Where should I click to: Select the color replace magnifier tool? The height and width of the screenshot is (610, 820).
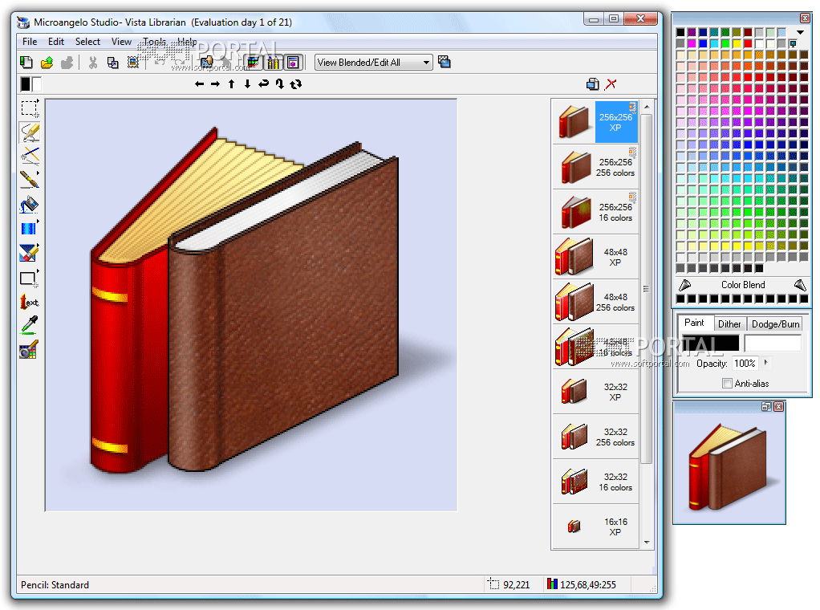[29, 349]
